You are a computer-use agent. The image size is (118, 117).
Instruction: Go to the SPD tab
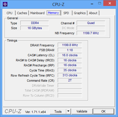66,13
